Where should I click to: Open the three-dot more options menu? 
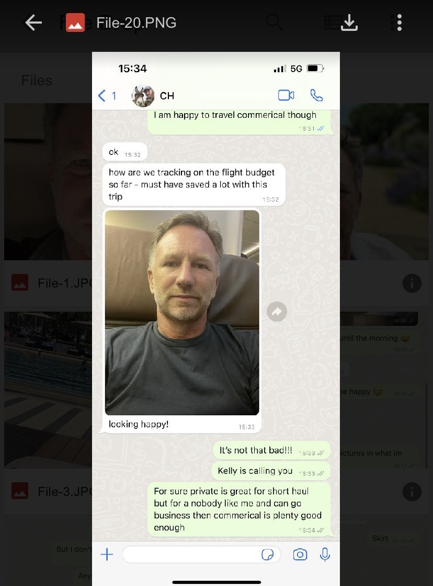pyautogui.click(x=399, y=23)
